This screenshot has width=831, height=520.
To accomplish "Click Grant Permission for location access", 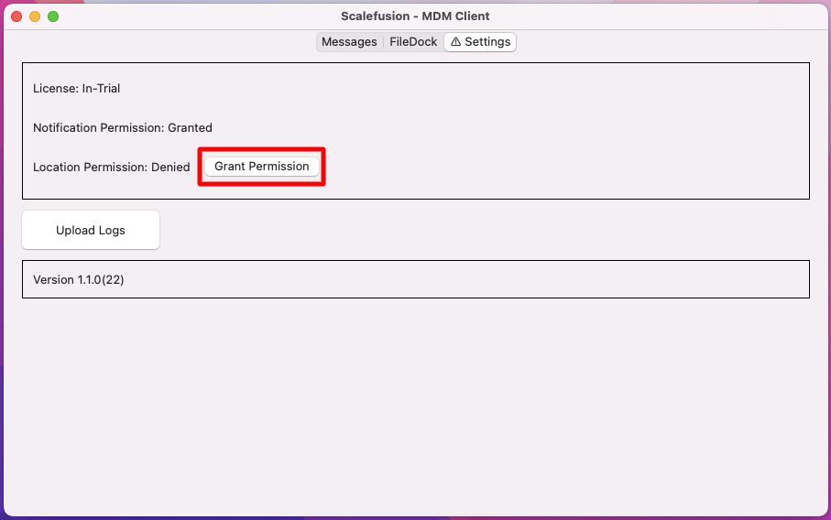I will tap(262, 167).
